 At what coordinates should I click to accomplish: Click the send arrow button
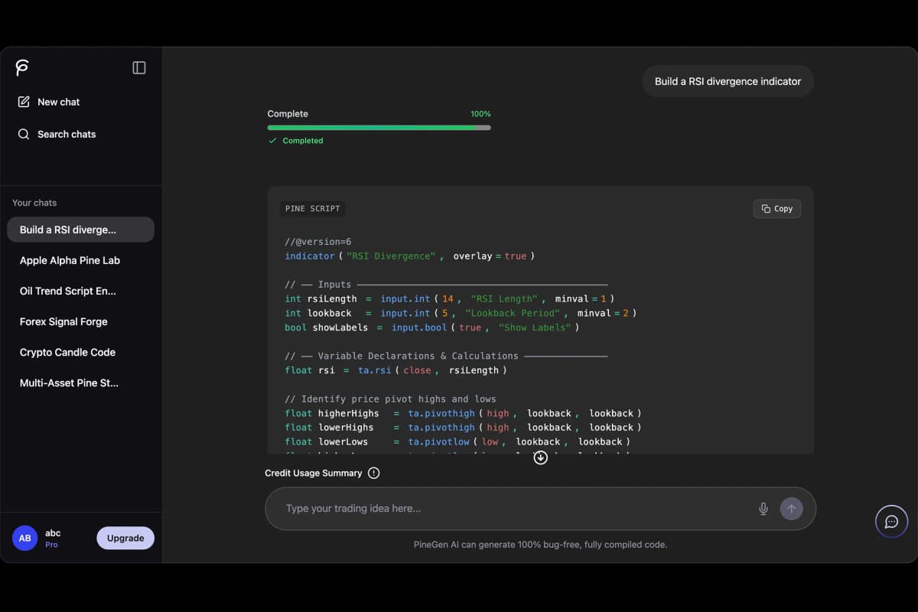[x=791, y=509]
